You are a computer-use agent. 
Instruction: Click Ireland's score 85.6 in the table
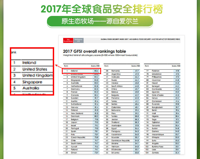pyautogui.click(x=96, y=71)
